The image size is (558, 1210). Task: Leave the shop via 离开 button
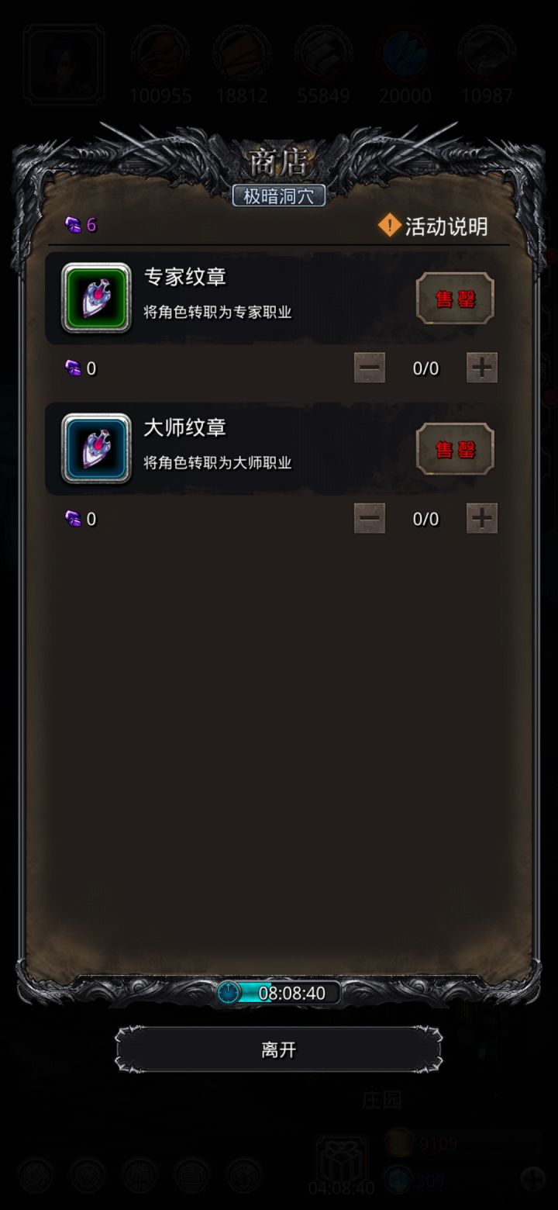pos(279,1050)
